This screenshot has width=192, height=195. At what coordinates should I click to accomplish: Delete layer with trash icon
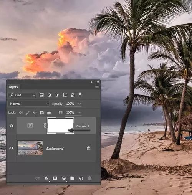tap(89, 178)
